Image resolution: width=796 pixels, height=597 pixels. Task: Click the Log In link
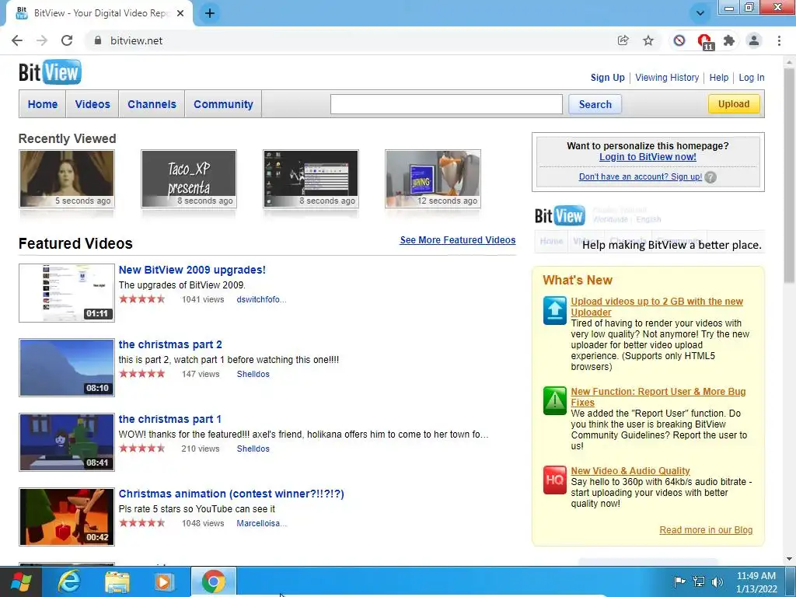point(752,78)
